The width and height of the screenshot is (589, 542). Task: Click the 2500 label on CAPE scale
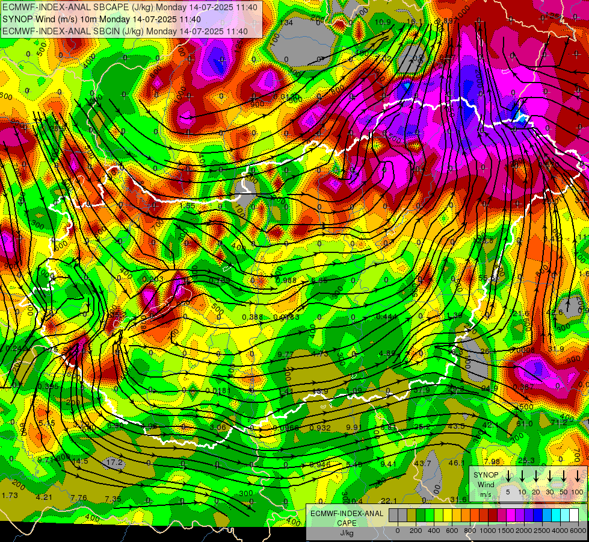point(542,531)
